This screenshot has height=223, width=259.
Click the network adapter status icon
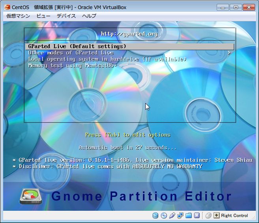click(180, 216)
